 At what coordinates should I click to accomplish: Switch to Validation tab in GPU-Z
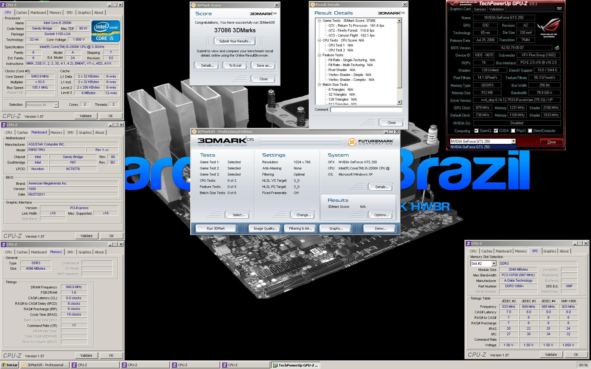497,9
